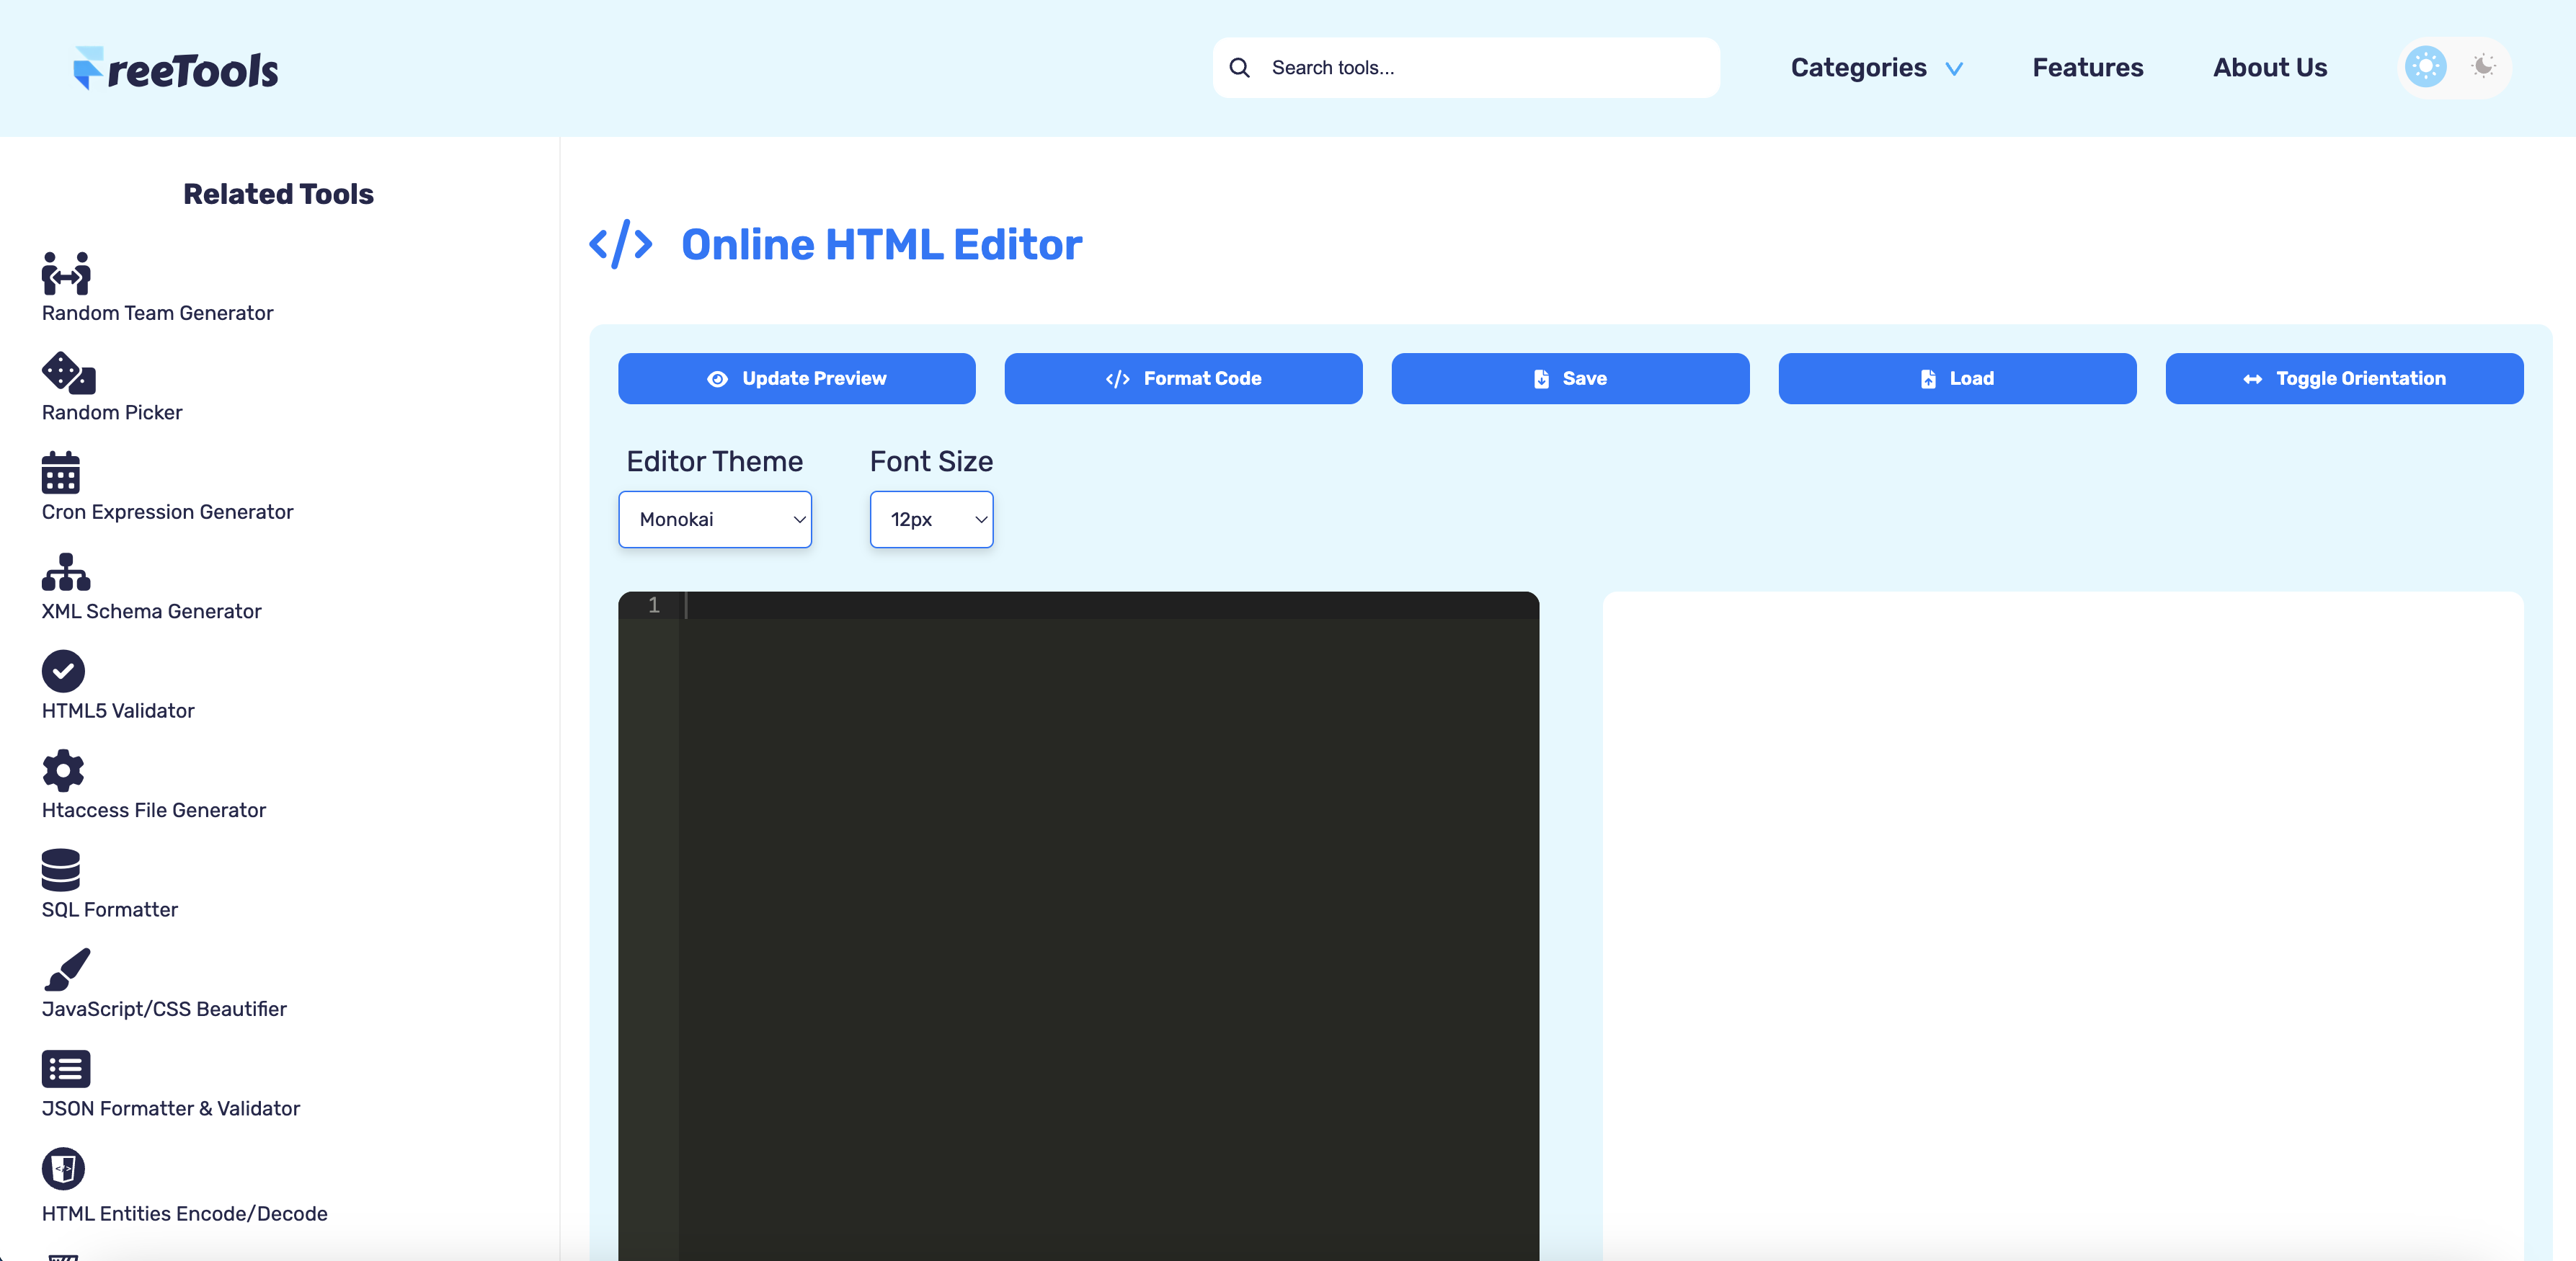Image resolution: width=2576 pixels, height=1261 pixels.
Task: Open the Random Picker link
Action: pyautogui.click(x=112, y=412)
